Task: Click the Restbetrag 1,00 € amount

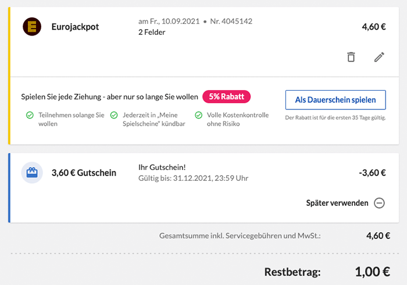Action: click(x=372, y=272)
